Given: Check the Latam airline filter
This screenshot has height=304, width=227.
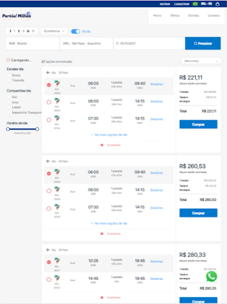Looking at the screenshot, I should 8,107.
